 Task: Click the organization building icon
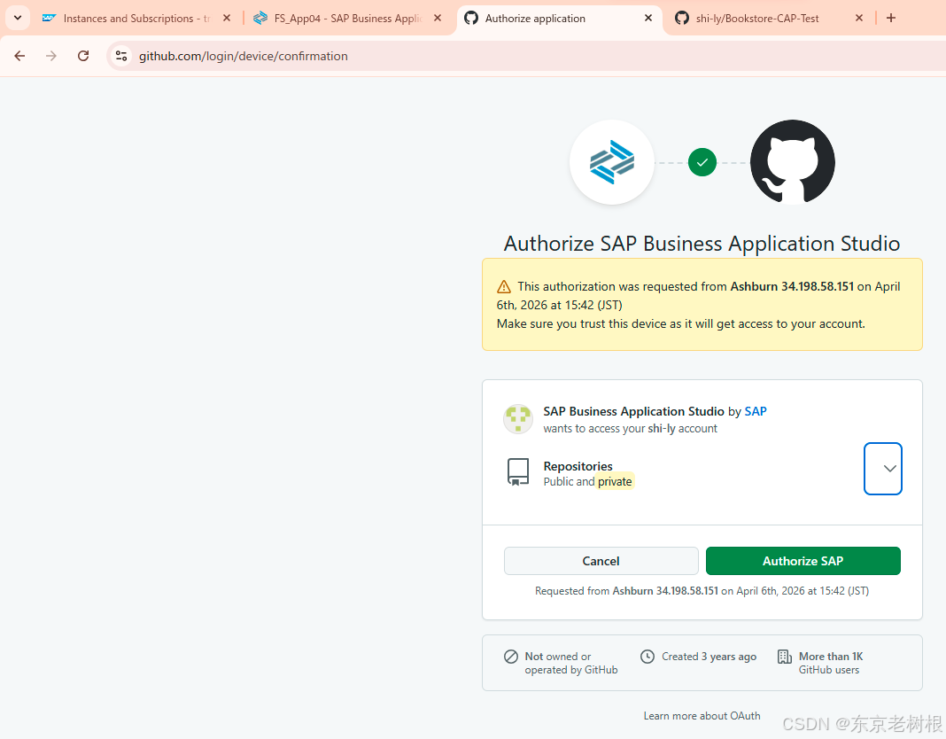(x=784, y=657)
